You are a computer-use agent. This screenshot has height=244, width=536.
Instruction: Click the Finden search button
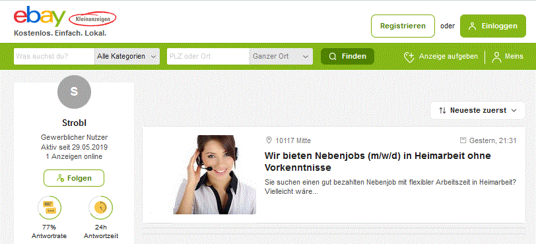click(347, 57)
